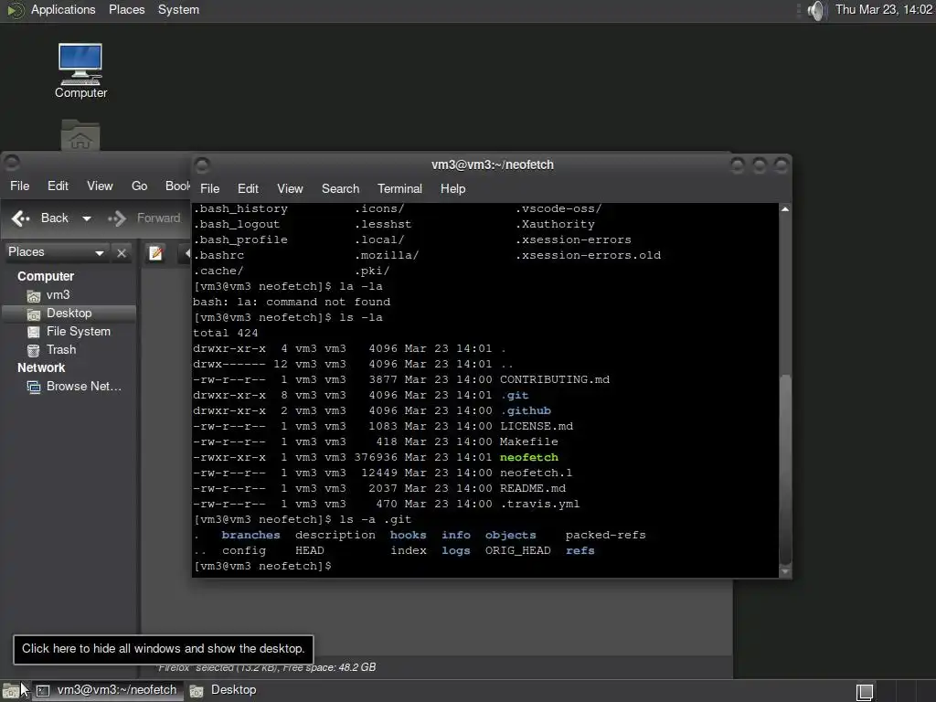936x702 pixels.
Task: Open the Terminal menu in terminal window
Action: (x=399, y=188)
